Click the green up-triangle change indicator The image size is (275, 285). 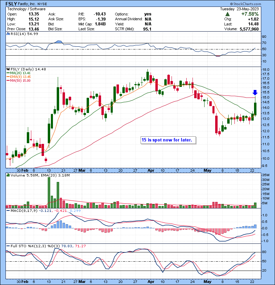[227, 14]
